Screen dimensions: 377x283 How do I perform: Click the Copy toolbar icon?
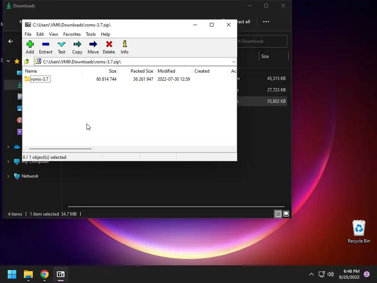click(77, 48)
